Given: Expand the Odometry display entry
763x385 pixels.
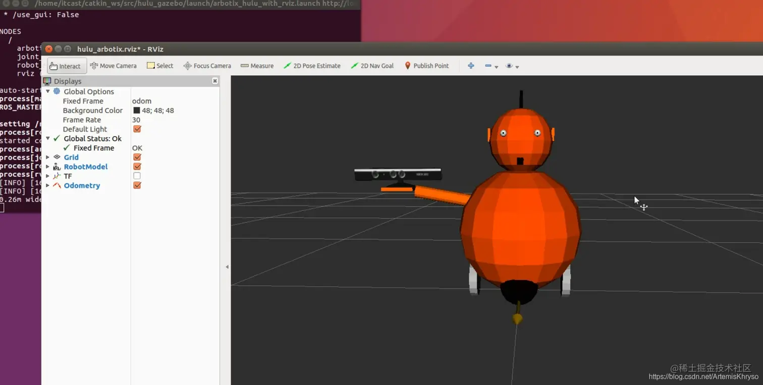Looking at the screenshot, I should pyautogui.click(x=48, y=185).
